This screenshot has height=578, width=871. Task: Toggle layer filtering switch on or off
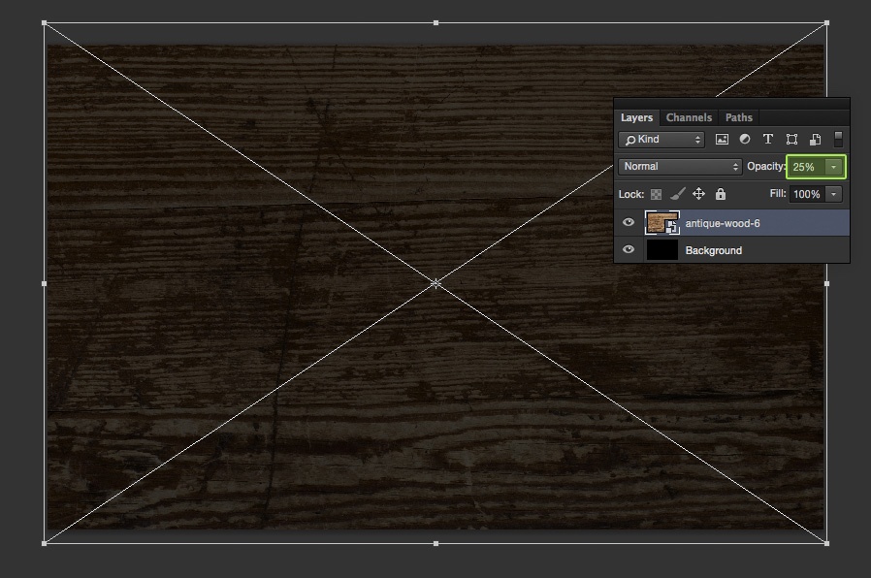point(838,139)
